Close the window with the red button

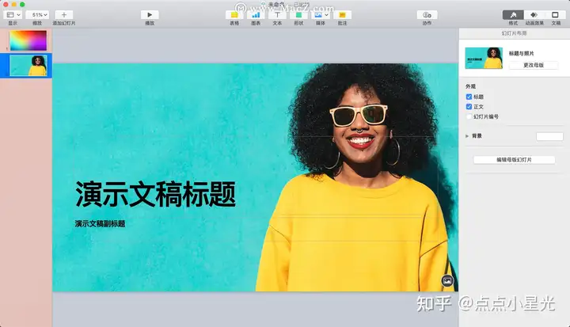6,5
